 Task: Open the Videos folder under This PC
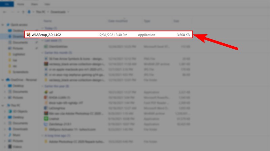pyautogui.click(x=17, y=147)
